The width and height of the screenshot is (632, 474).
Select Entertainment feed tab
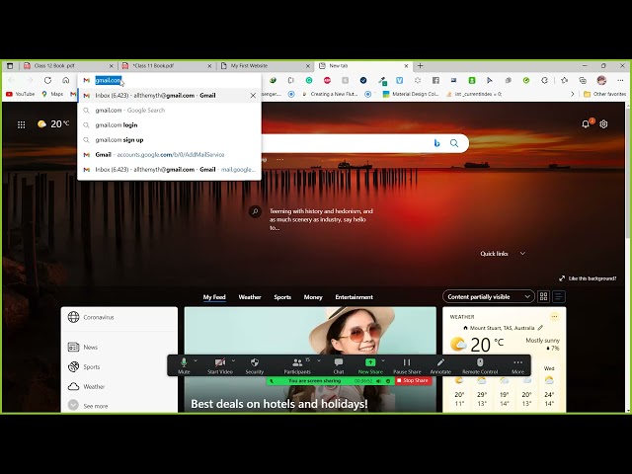pos(354,297)
